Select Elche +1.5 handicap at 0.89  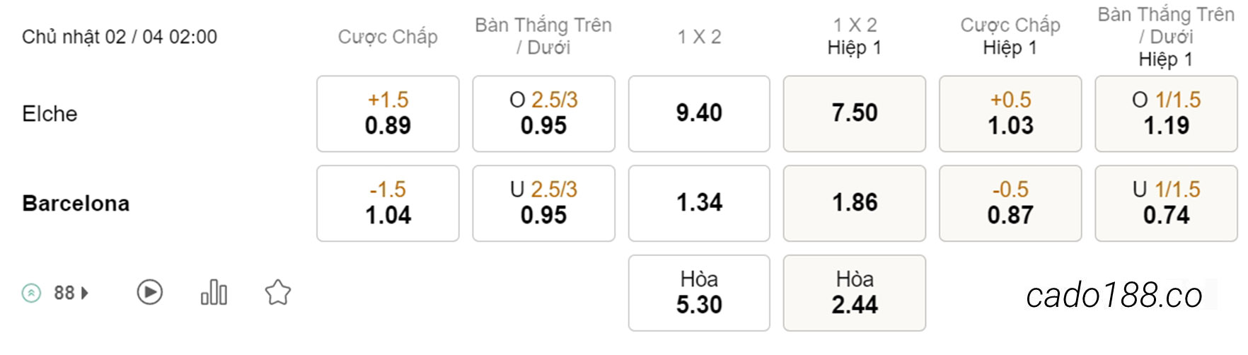click(x=388, y=114)
